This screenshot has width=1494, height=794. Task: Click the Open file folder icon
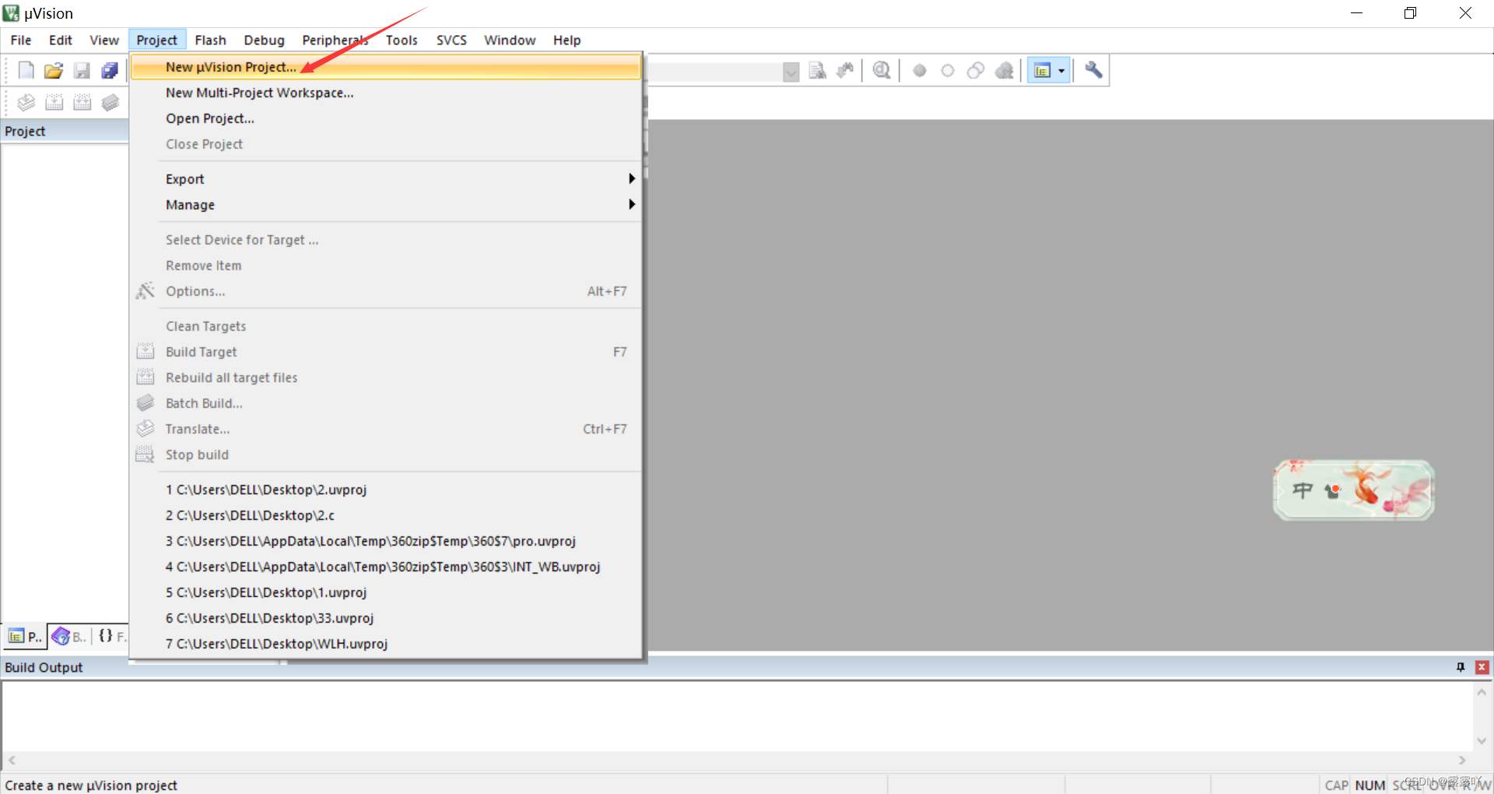54,71
